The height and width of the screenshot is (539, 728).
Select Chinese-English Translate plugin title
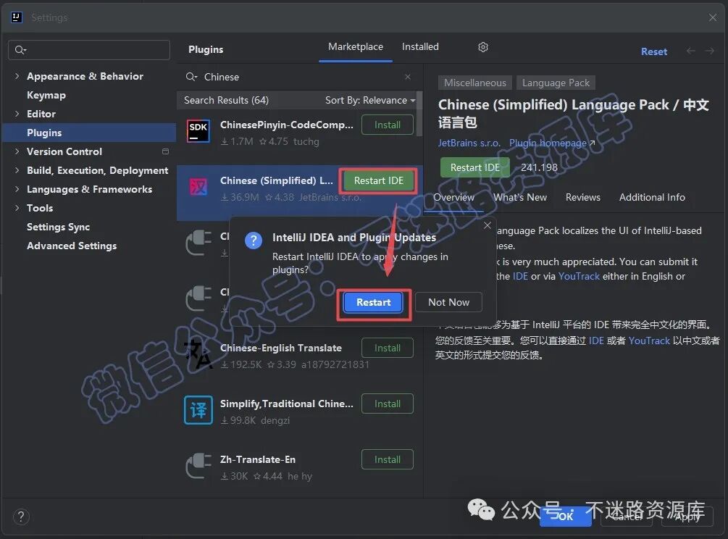point(281,348)
